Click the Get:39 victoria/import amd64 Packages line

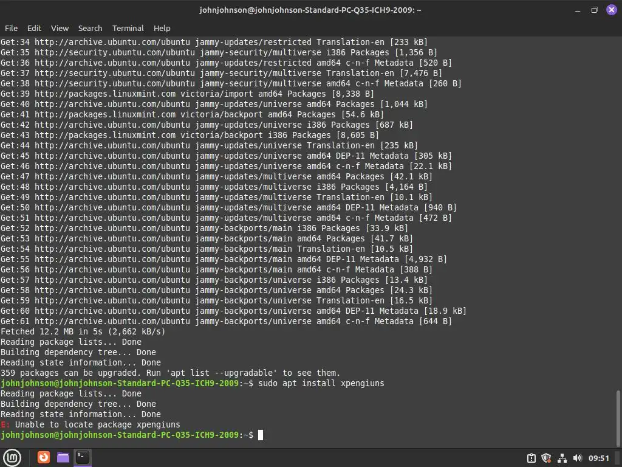(x=187, y=94)
